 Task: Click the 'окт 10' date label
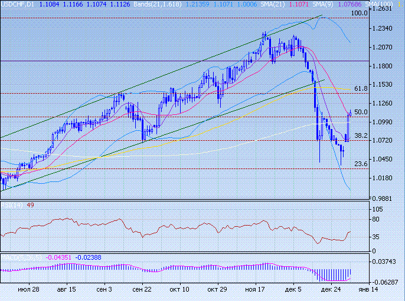179,290
